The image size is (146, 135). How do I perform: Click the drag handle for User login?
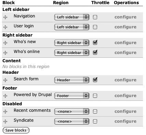tap(5, 27)
